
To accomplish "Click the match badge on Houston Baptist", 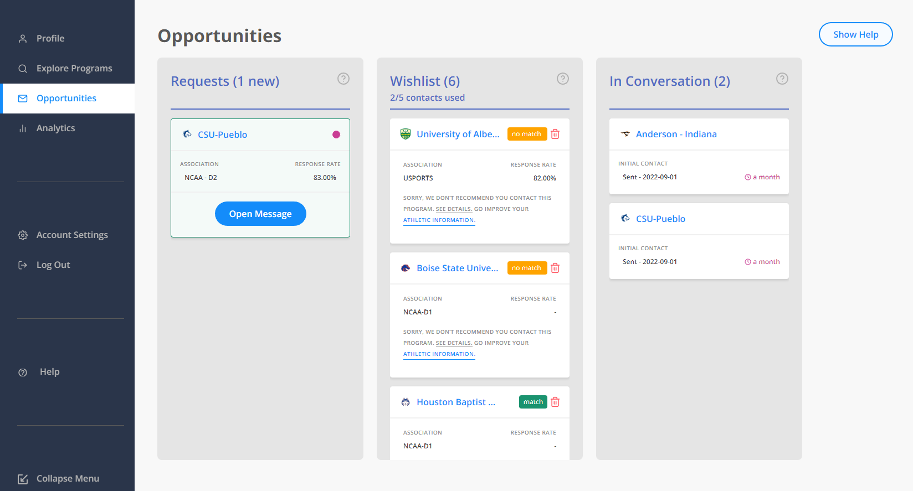I will pyautogui.click(x=533, y=402).
